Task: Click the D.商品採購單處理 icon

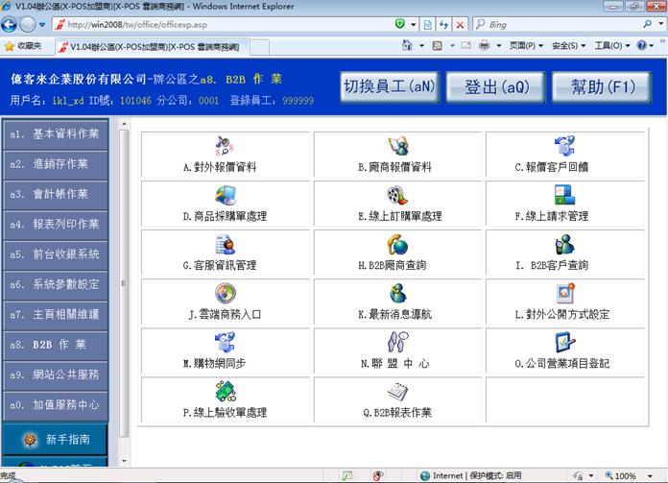Action: [x=226, y=196]
